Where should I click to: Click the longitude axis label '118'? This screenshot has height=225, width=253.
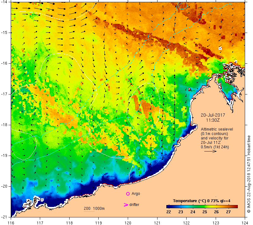[x=69, y=223]
